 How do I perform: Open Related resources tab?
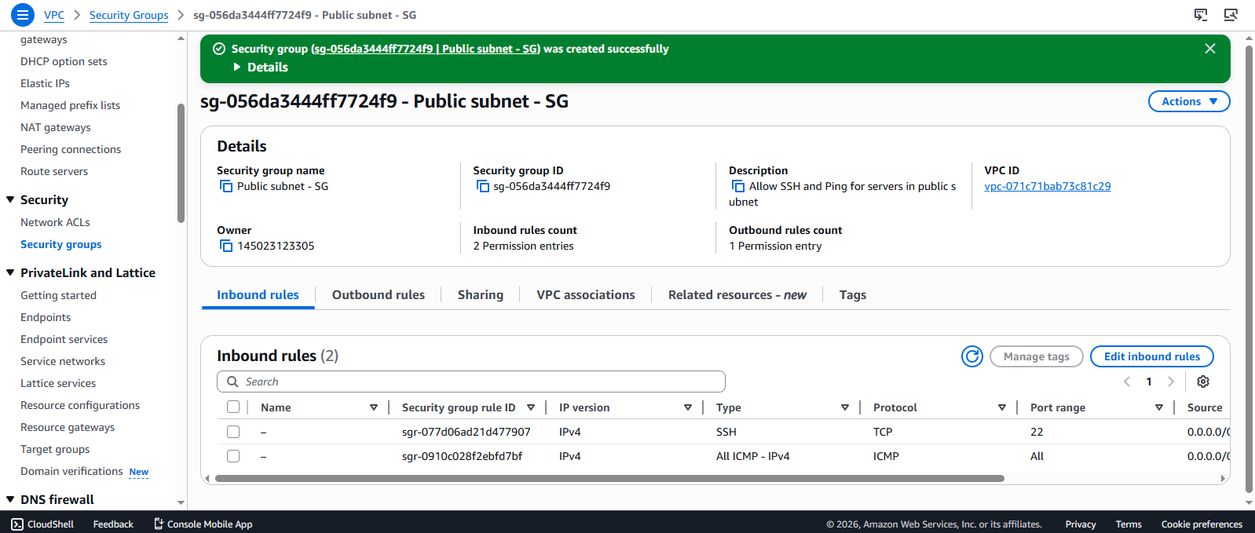coord(737,295)
